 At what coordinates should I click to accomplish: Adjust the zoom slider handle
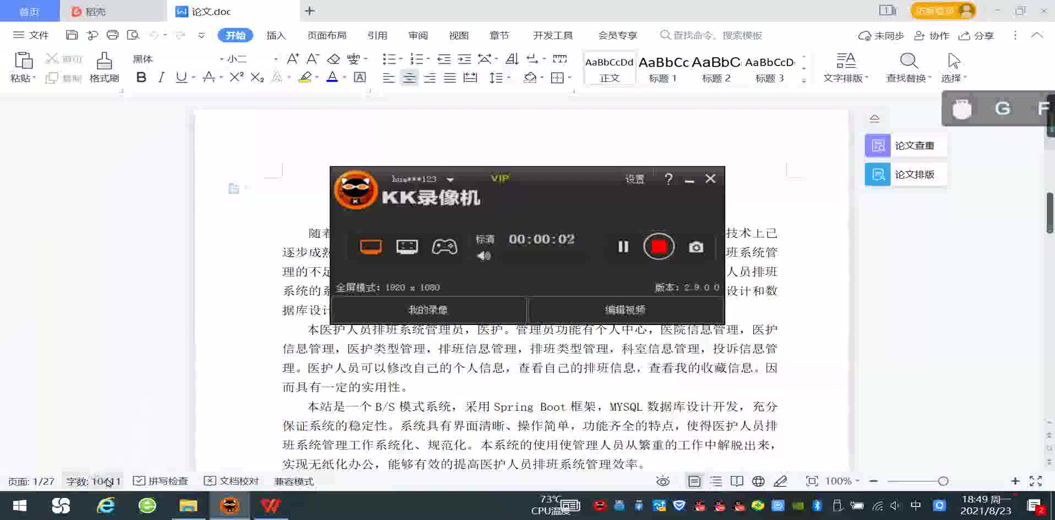(943, 481)
